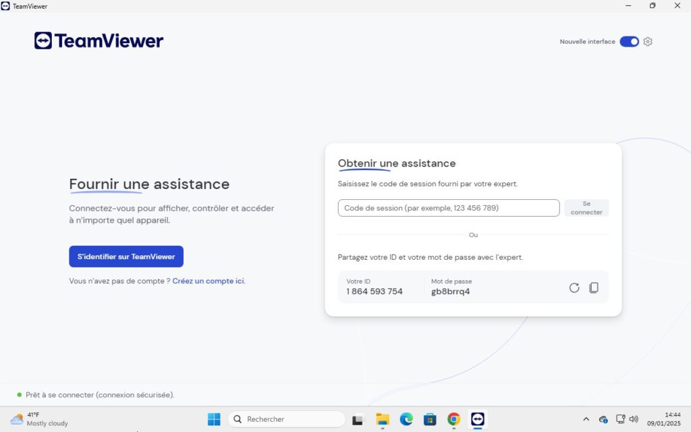The width and height of the screenshot is (691, 432).
Task: Launch File Explorer from the taskbar
Action: tap(382, 419)
